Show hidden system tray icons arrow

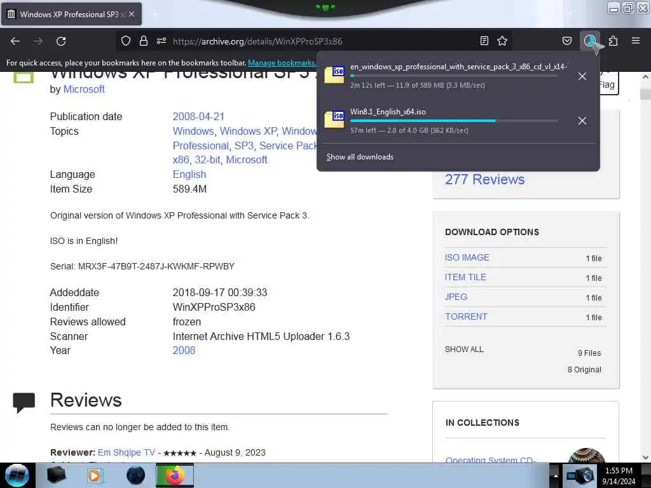point(556,475)
